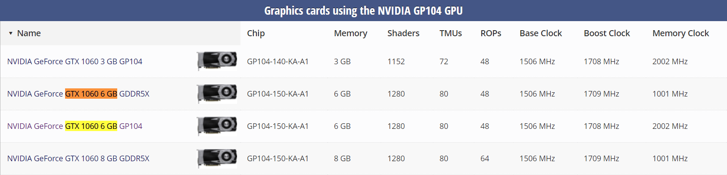This screenshot has height=175, width=727.
Task: Open NVIDIA GeForce GTX 1060 8 GB GDDR5X link
Action: (x=78, y=159)
